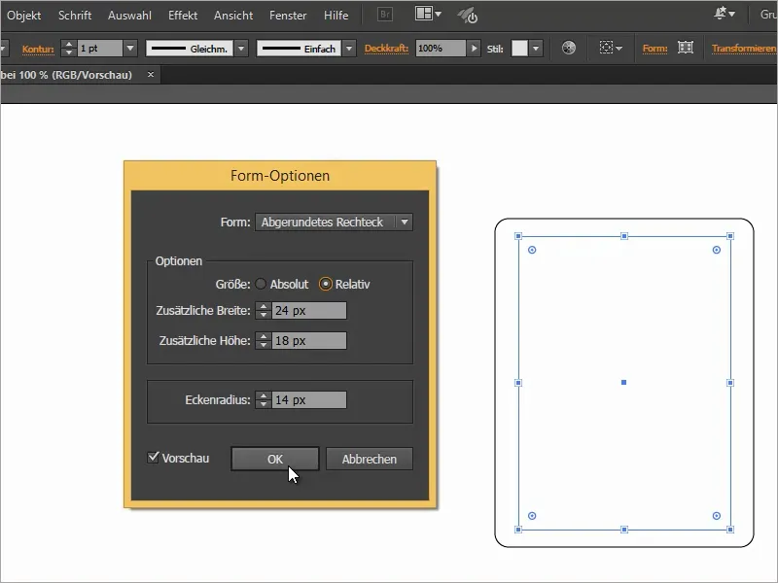Click the Form-Optionen dialog title
This screenshot has height=583, width=778.
click(280, 176)
